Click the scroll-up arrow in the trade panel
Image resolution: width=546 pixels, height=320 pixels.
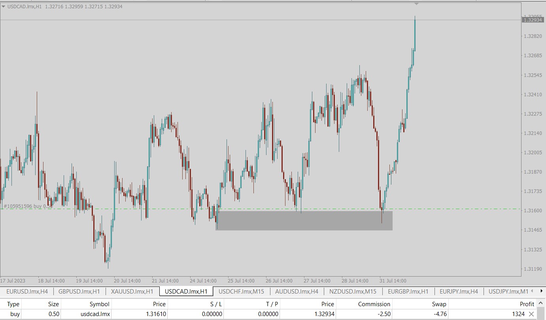[x=540, y=304]
